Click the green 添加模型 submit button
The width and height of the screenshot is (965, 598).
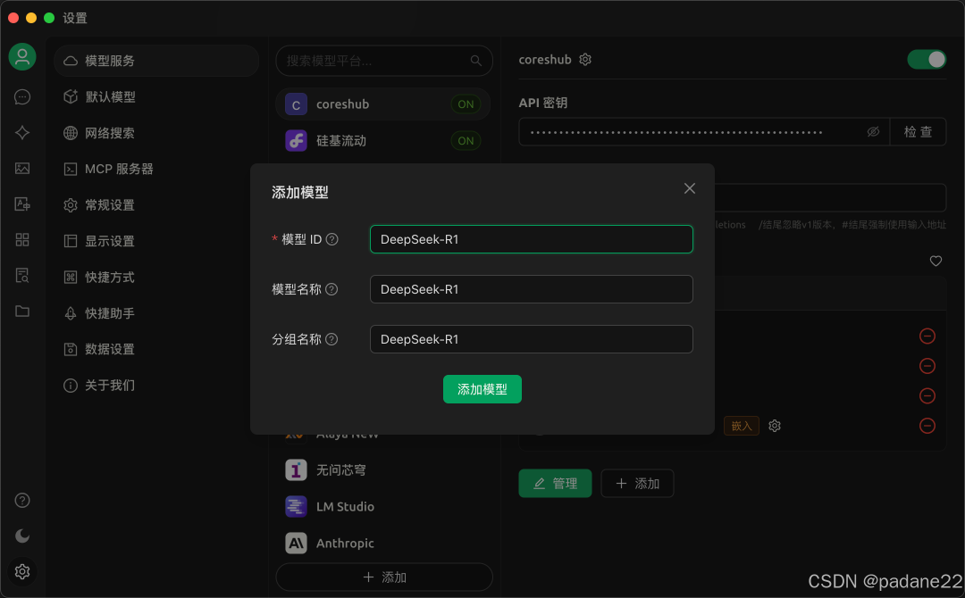(x=482, y=389)
